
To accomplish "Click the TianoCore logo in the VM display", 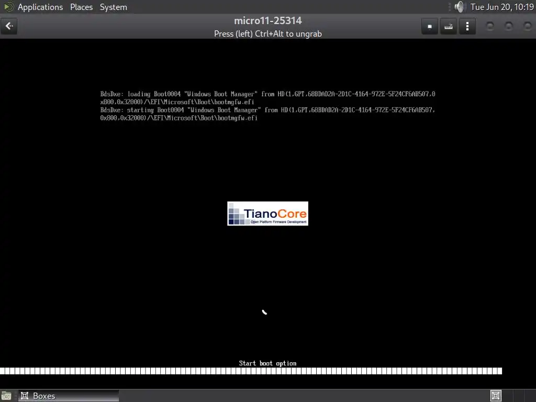I will [x=267, y=214].
